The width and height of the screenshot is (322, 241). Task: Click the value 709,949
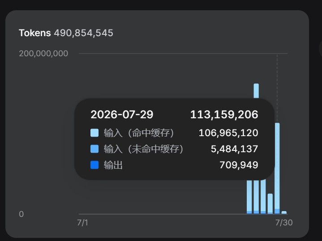click(239, 165)
